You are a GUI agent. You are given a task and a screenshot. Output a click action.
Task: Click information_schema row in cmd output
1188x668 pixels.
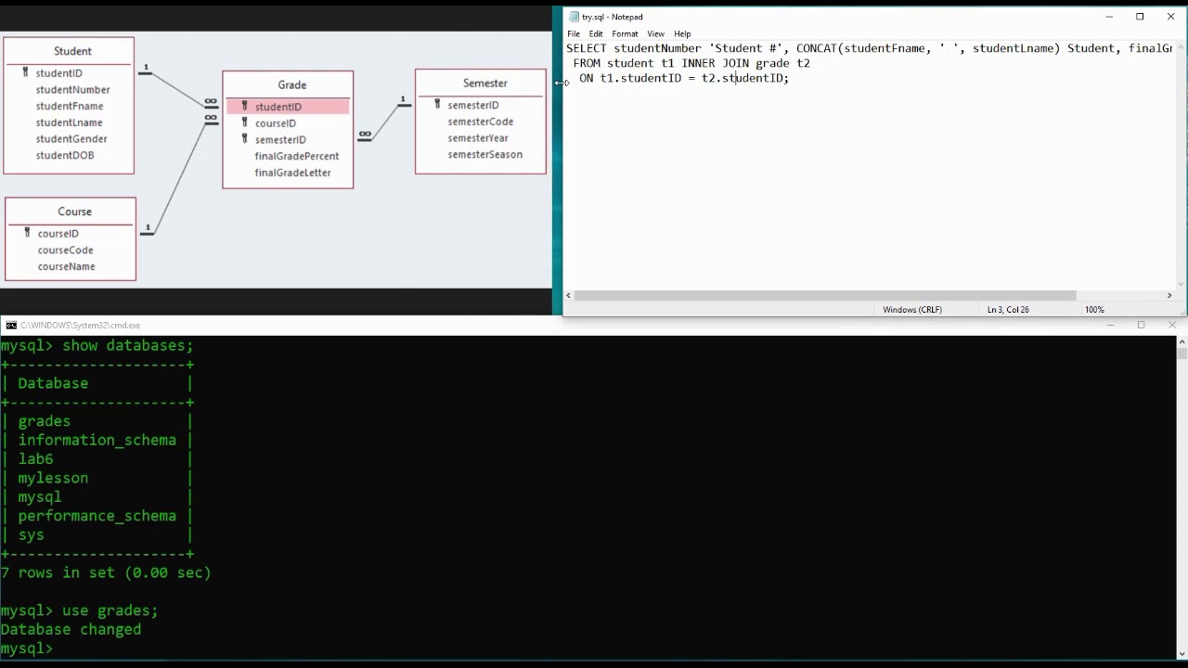pos(97,440)
